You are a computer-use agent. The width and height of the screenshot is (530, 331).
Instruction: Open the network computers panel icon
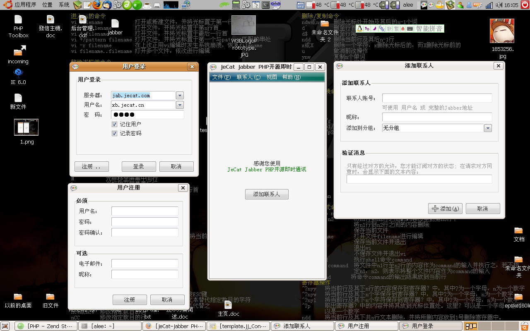pos(186,5)
